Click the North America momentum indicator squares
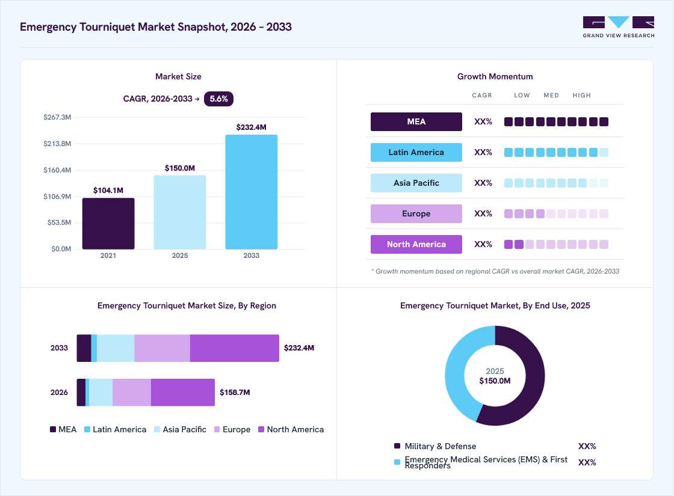 (x=556, y=244)
